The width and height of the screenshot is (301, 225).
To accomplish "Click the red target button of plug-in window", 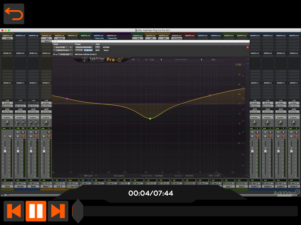I will tap(247, 47).
